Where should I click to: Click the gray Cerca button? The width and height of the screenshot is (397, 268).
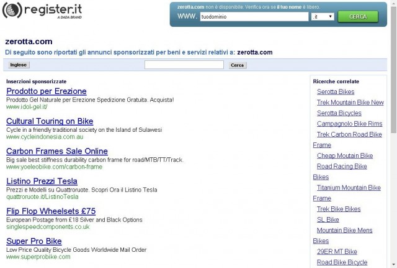[237, 65]
